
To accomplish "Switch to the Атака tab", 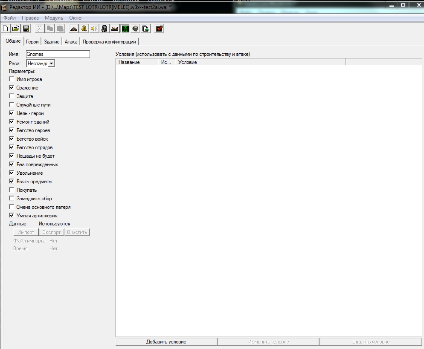I will [71, 42].
